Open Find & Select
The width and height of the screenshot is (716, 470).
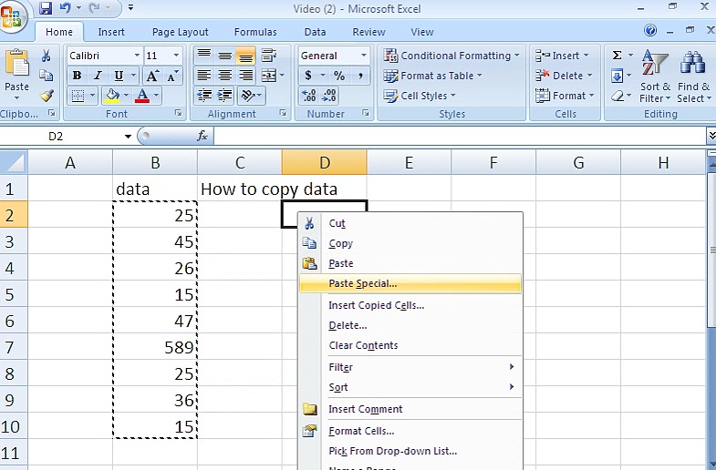693,76
